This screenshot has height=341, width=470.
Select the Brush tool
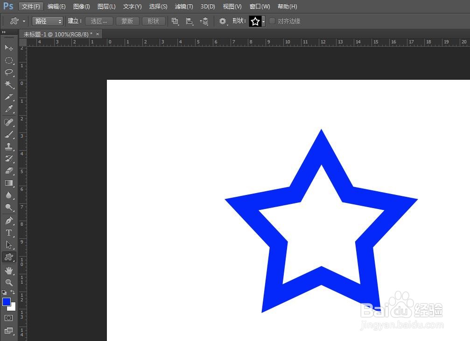pyautogui.click(x=9, y=134)
